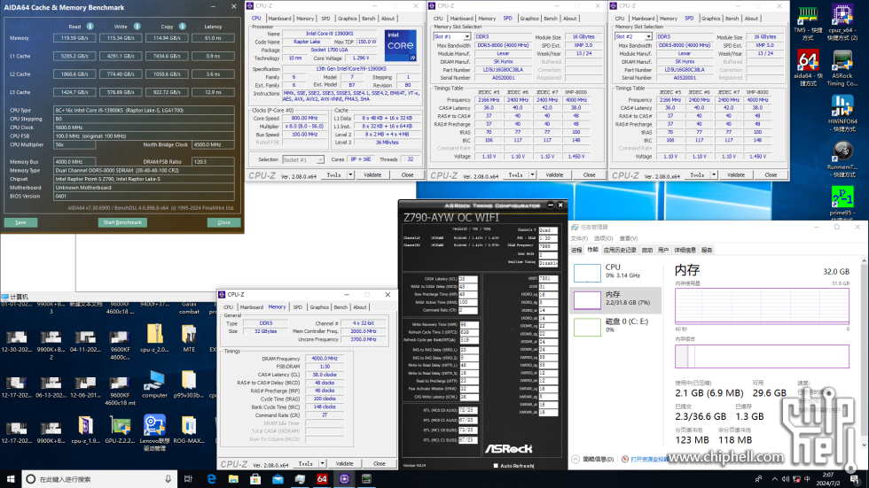
Task: Click the Save button in AIDA64
Action: (20, 222)
